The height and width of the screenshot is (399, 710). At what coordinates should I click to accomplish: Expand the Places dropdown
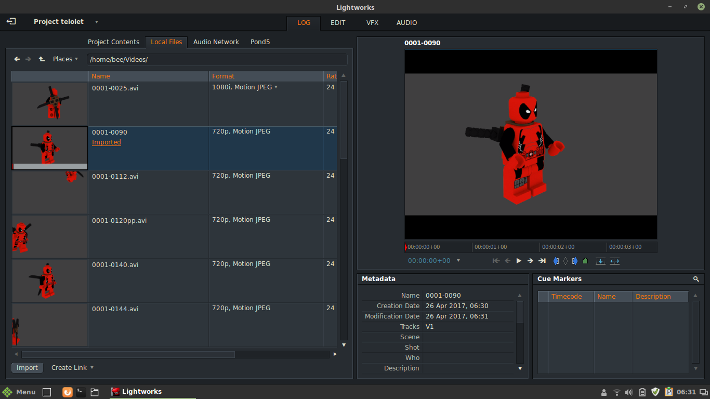(65, 59)
